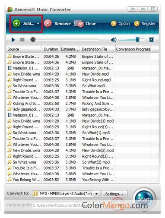
Task: Click the red Remove icon
Action: pos(48,23)
